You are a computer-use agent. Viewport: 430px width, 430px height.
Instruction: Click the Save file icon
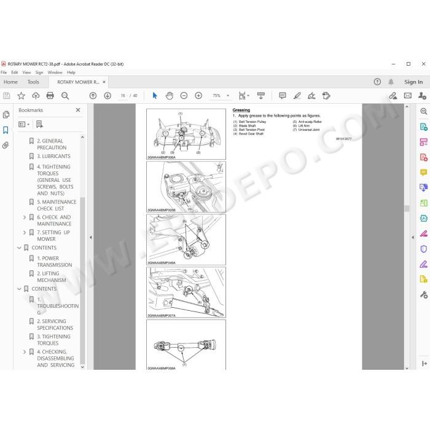[x=7, y=96]
